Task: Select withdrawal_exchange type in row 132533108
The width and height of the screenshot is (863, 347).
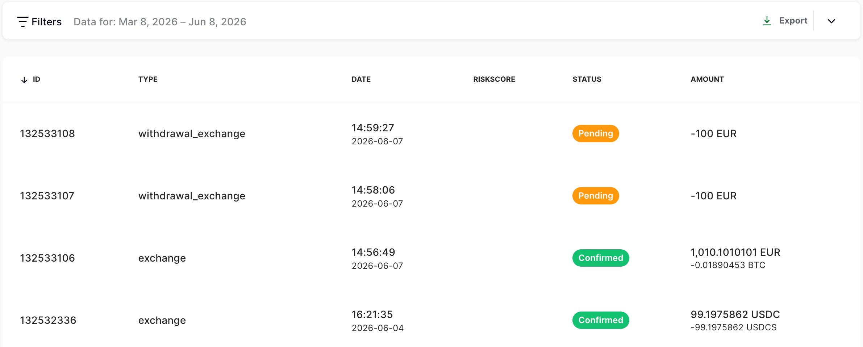Action: pos(192,134)
